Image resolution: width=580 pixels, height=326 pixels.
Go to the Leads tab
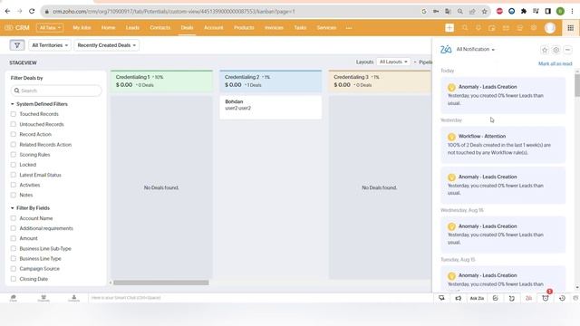click(132, 28)
